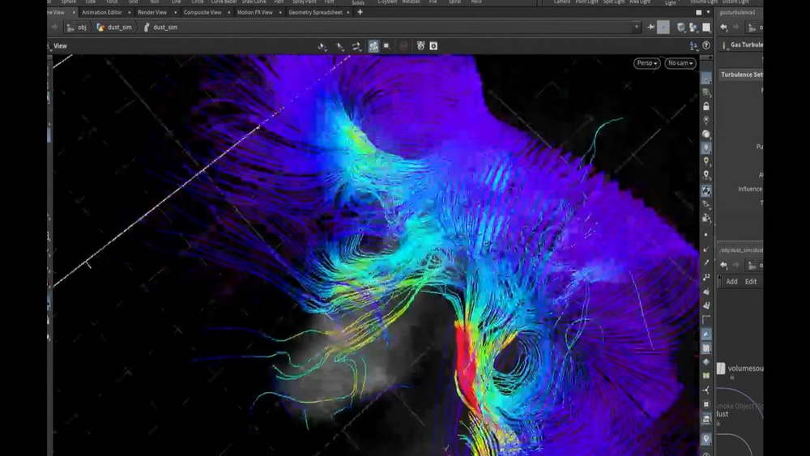
Task: Click the second dust_sim path segment
Action: (165, 28)
